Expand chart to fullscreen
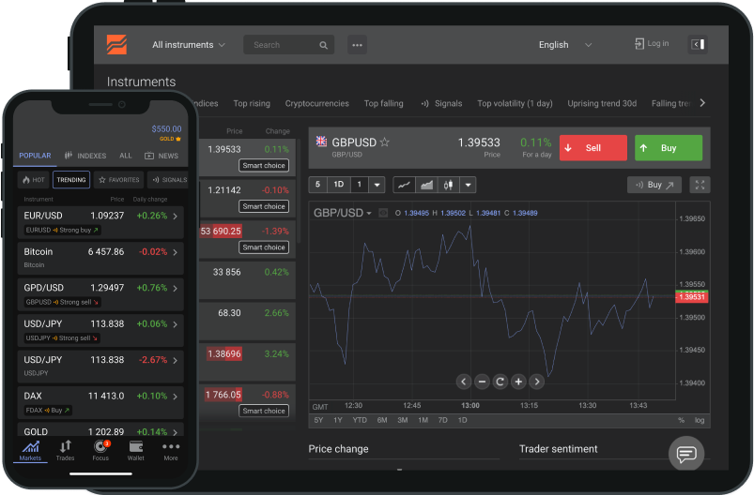Image resolution: width=754 pixels, height=495 pixels. click(x=700, y=185)
